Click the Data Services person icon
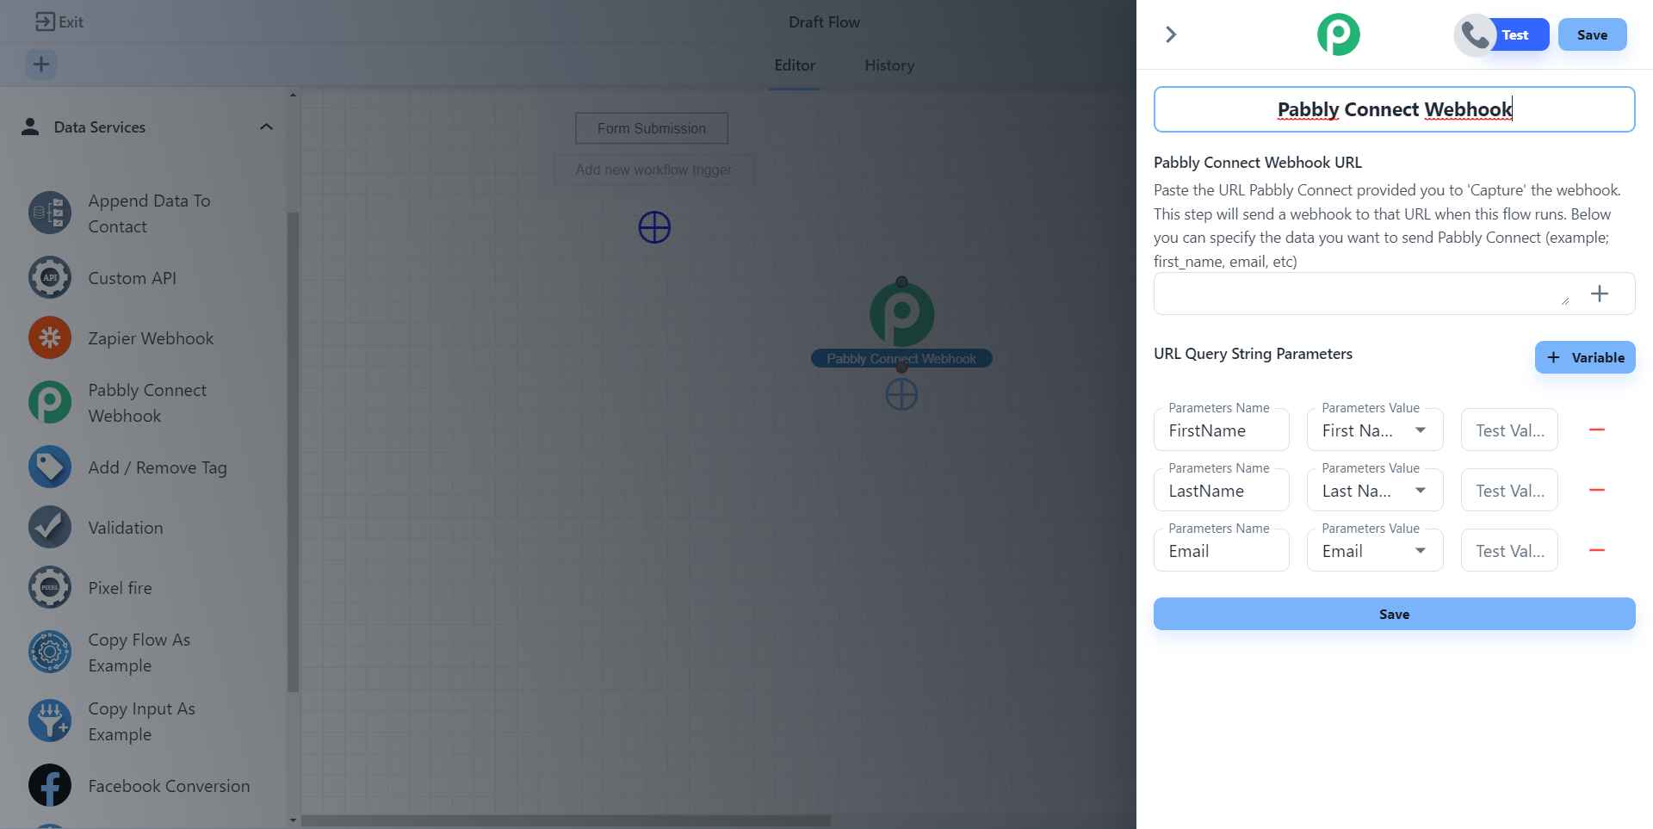 [x=30, y=127]
